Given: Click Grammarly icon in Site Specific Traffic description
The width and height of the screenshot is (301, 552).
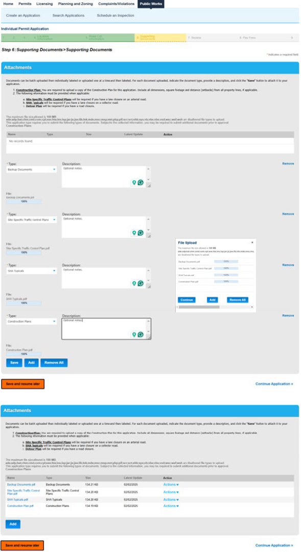Looking at the screenshot, I should coord(141,233).
